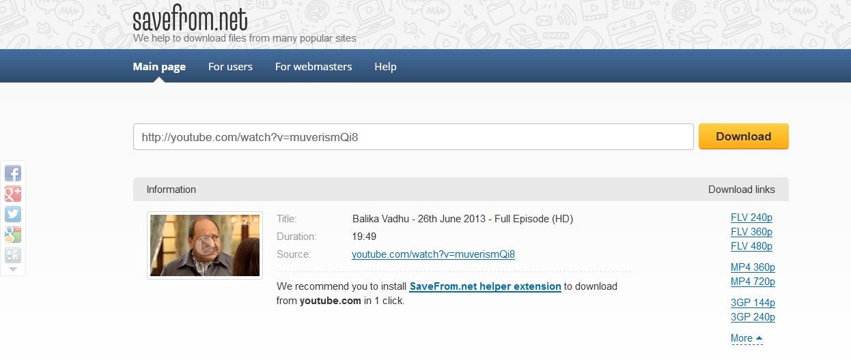Click the yellow Download button
The height and width of the screenshot is (360, 851).
tap(743, 136)
